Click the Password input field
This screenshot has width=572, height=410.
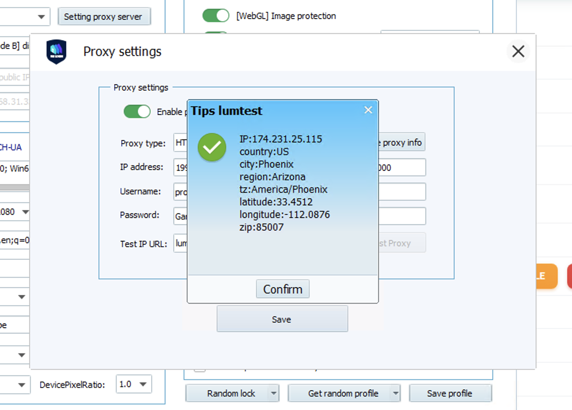click(181, 216)
